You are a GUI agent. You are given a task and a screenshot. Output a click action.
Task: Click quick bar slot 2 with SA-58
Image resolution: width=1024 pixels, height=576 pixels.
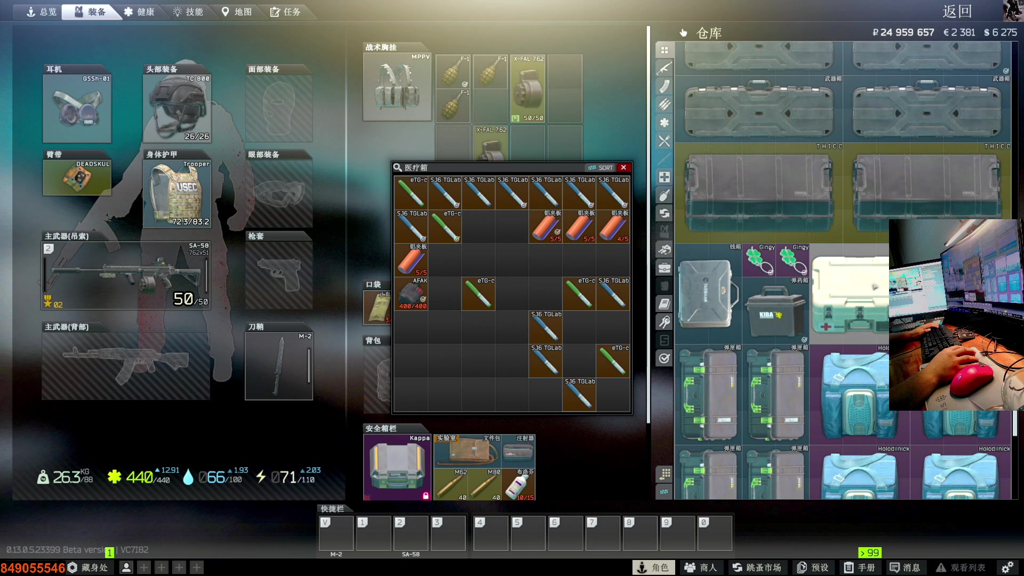click(411, 533)
